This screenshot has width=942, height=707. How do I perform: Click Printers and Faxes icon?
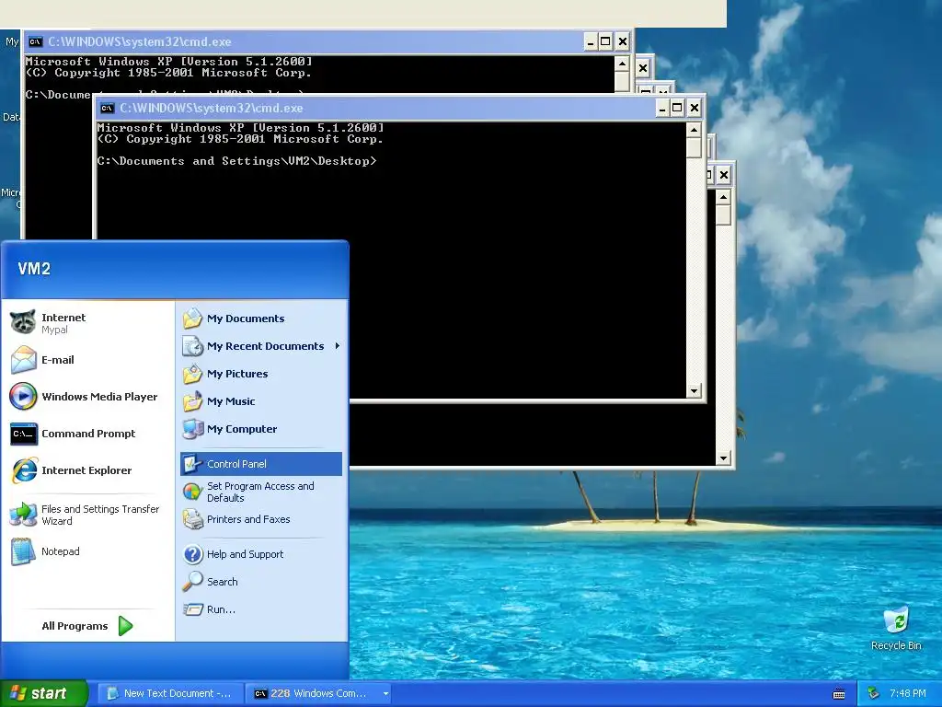[193, 519]
